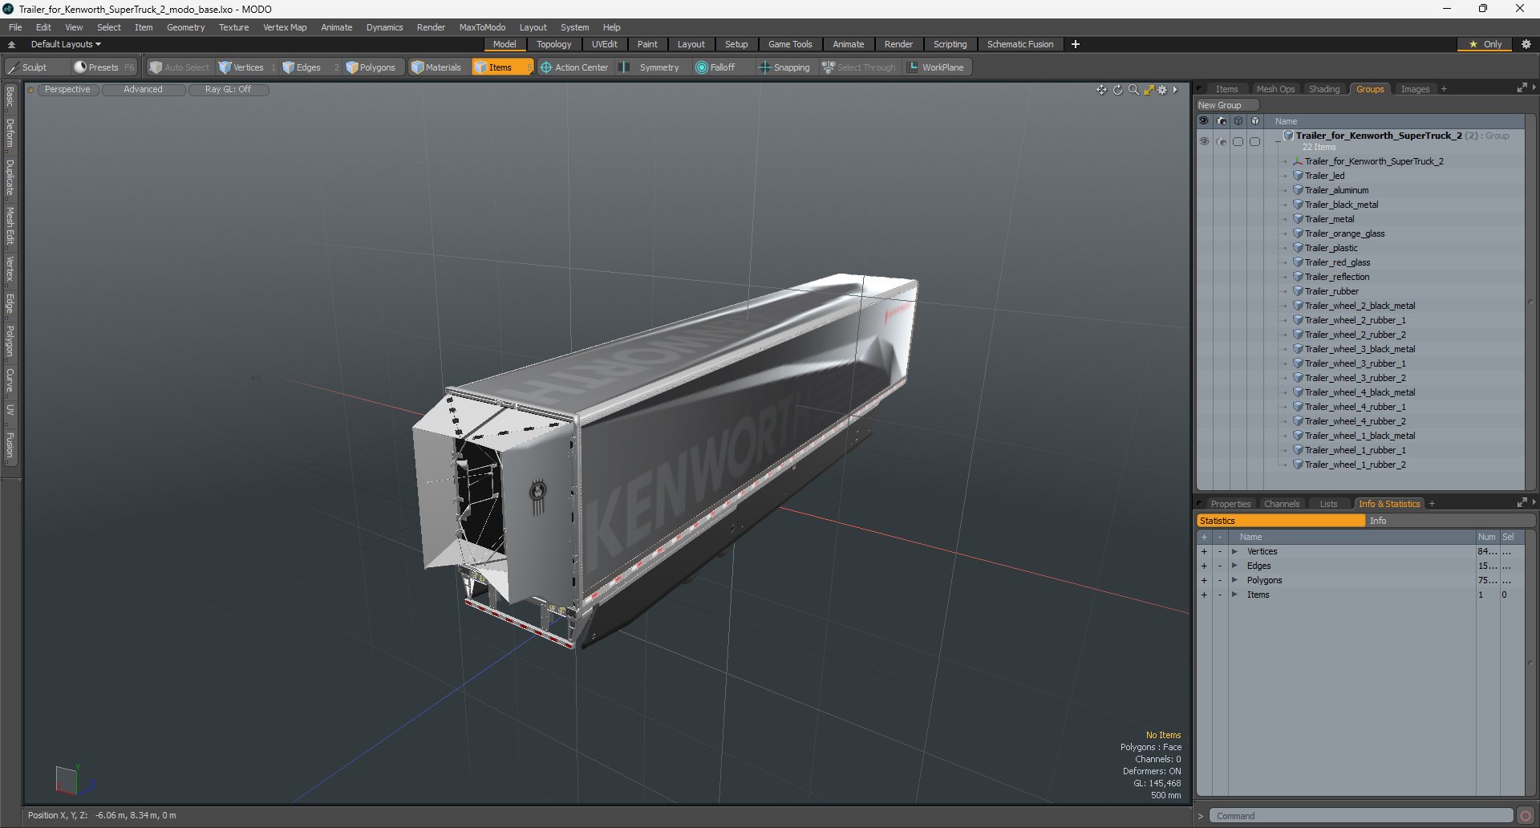Select the Sculpt tool

28,67
